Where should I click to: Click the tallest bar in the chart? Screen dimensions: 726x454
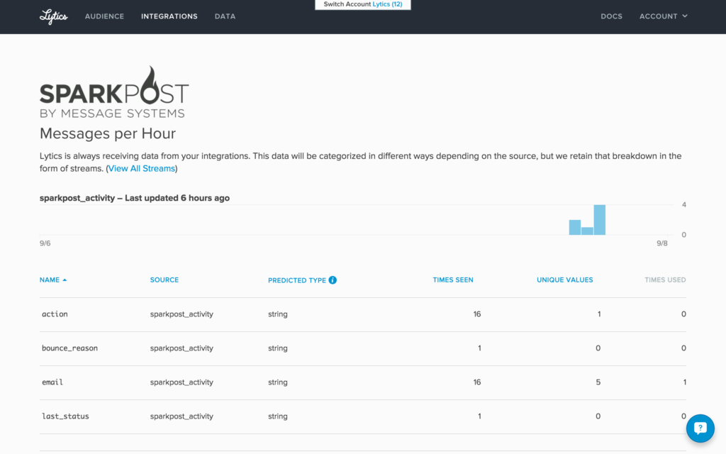tap(600, 220)
